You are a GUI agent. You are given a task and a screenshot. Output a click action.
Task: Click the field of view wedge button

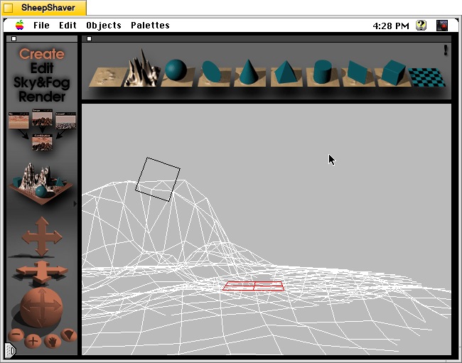(x=69, y=335)
